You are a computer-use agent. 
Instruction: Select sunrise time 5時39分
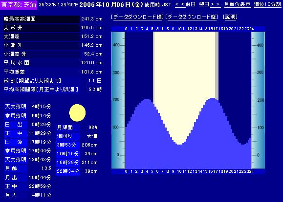coord(42,124)
